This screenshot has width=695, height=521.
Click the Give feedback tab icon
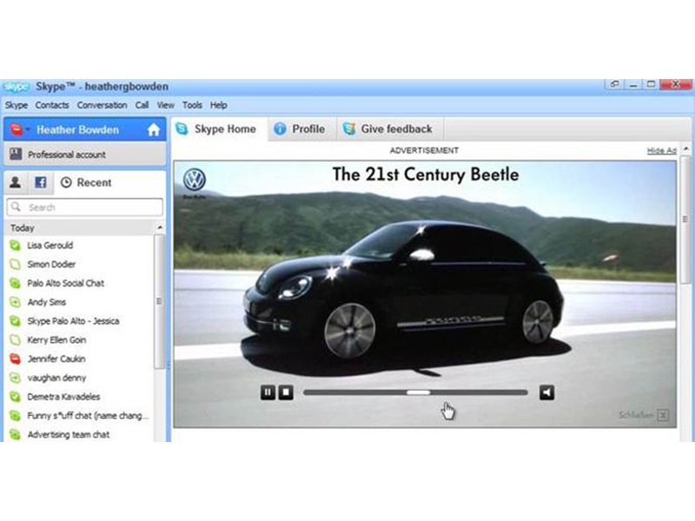click(x=349, y=129)
